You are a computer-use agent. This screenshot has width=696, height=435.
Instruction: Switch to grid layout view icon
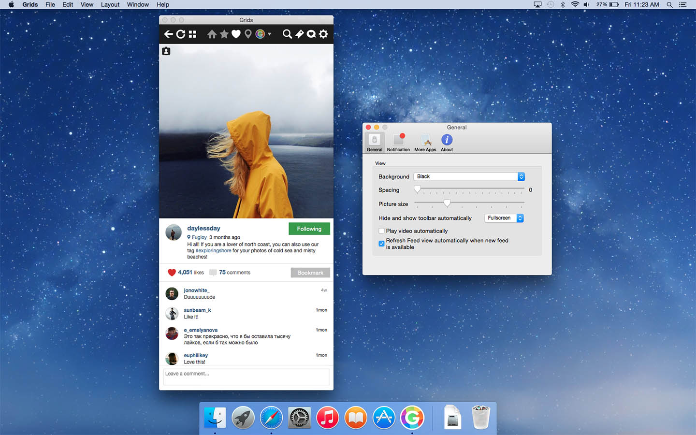[x=192, y=34]
